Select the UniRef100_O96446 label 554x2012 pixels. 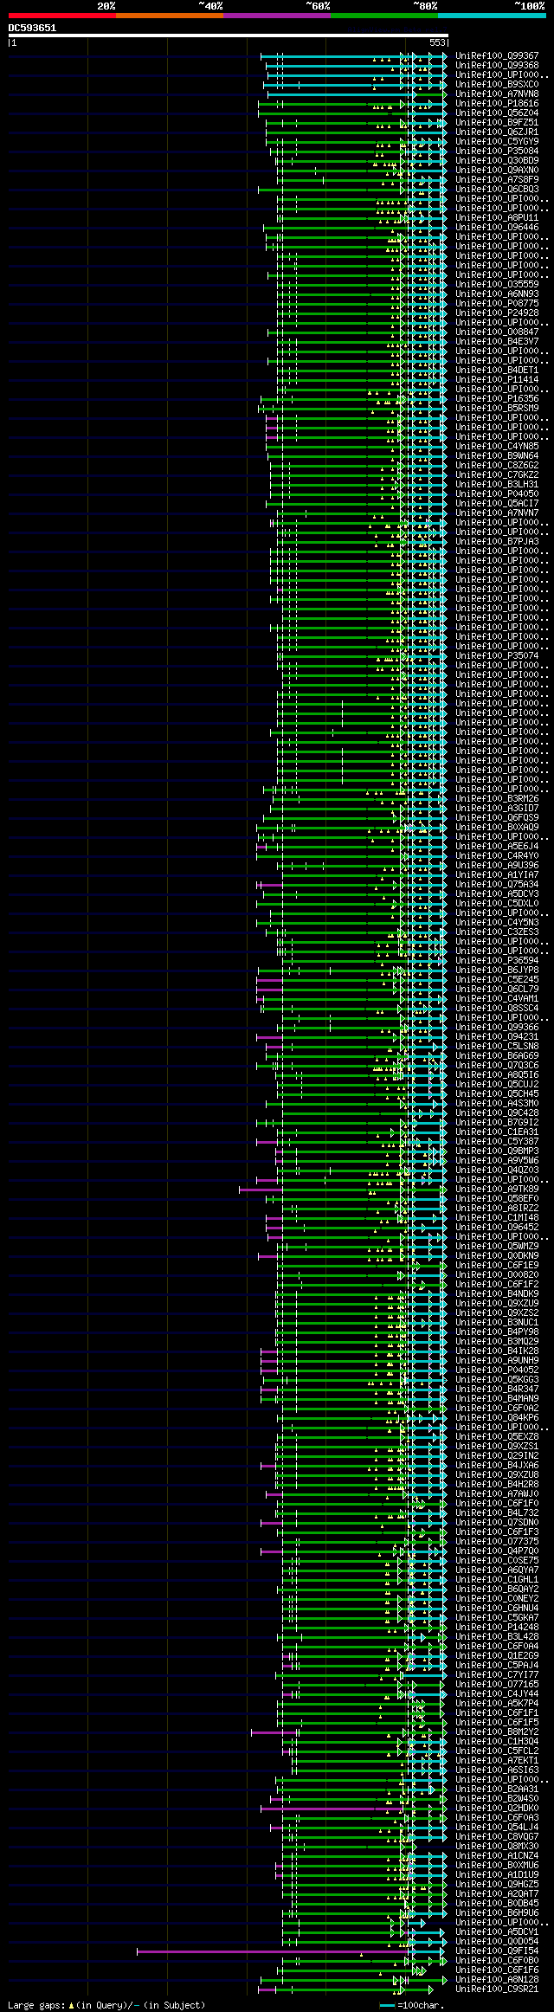[497, 228]
